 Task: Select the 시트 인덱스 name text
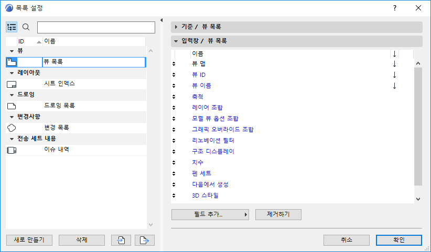tap(59, 84)
